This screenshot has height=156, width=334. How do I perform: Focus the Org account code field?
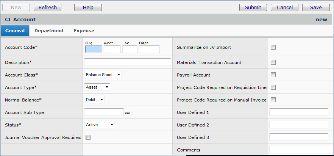pyautogui.click(x=94, y=49)
